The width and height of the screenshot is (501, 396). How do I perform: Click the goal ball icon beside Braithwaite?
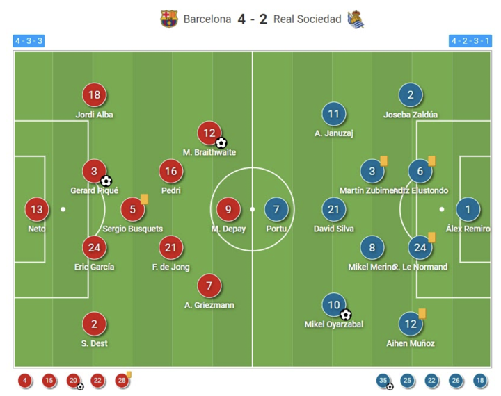[x=221, y=143]
